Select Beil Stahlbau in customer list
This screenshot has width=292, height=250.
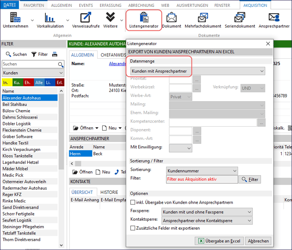point(30,104)
